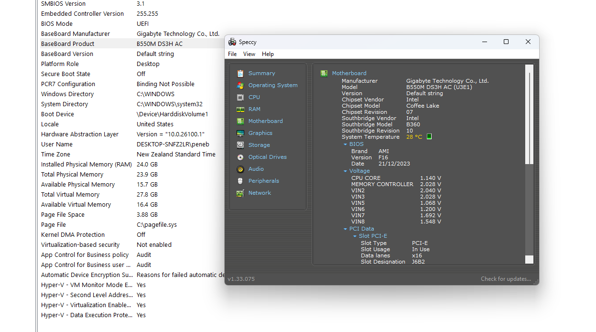Close the Speccy window
This screenshot has width=596, height=332.
528,42
